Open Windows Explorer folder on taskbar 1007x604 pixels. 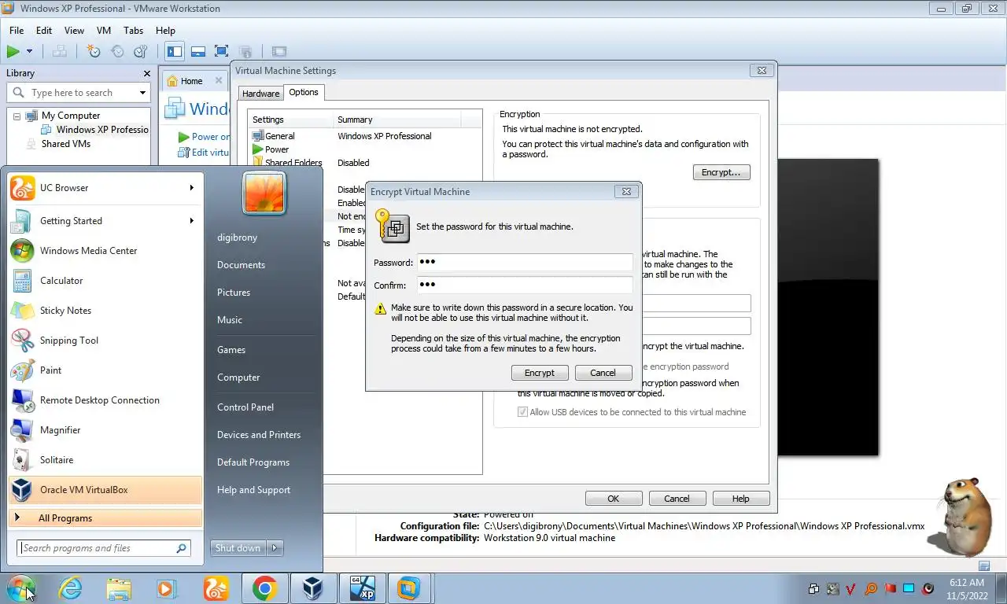(119, 588)
